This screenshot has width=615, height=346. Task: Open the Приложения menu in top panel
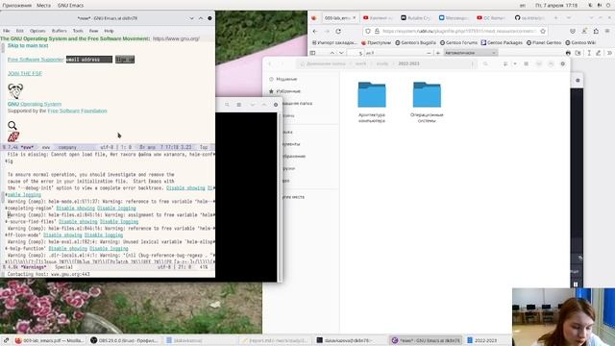[x=17, y=6]
